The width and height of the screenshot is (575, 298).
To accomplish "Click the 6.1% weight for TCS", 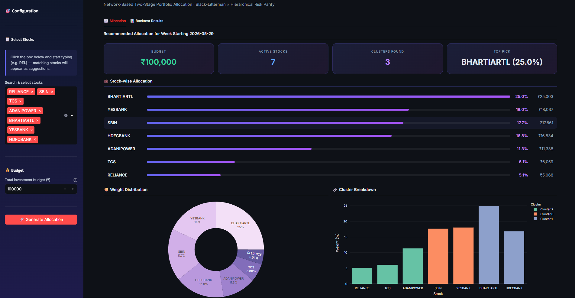I will click(523, 162).
